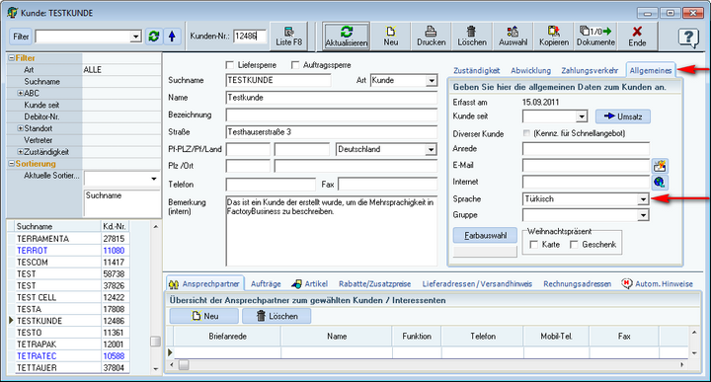Click the color preview bar below Farbauswahl
Image resolution: width=711 pixels, height=382 pixels.
click(485, 252)
